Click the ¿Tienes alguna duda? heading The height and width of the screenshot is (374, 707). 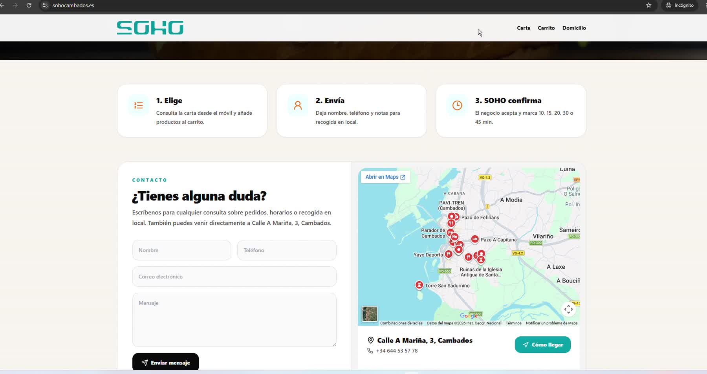coord(199,196)
